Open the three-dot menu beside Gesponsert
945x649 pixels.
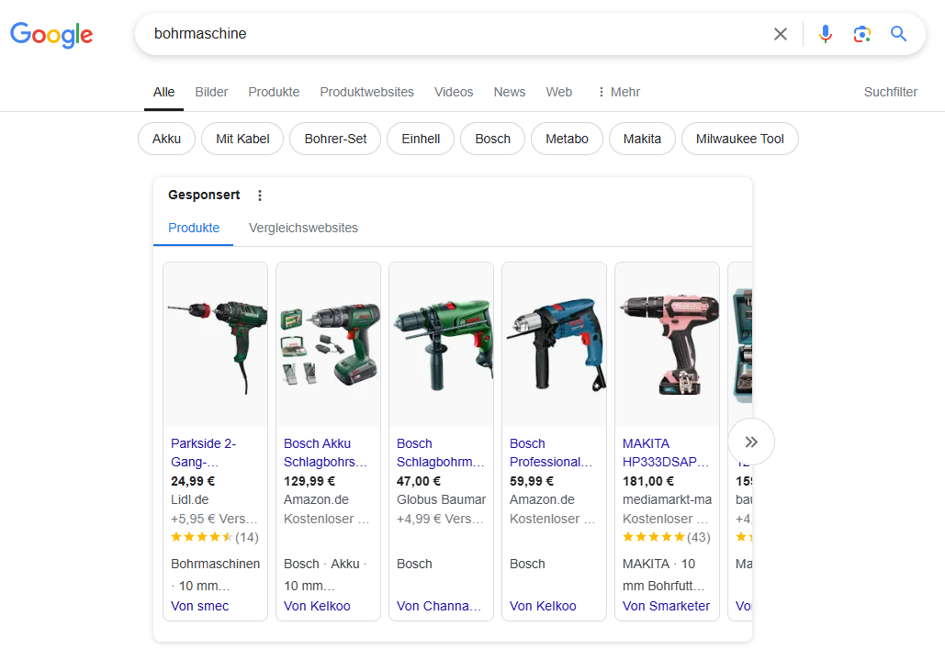pos(260,196)
